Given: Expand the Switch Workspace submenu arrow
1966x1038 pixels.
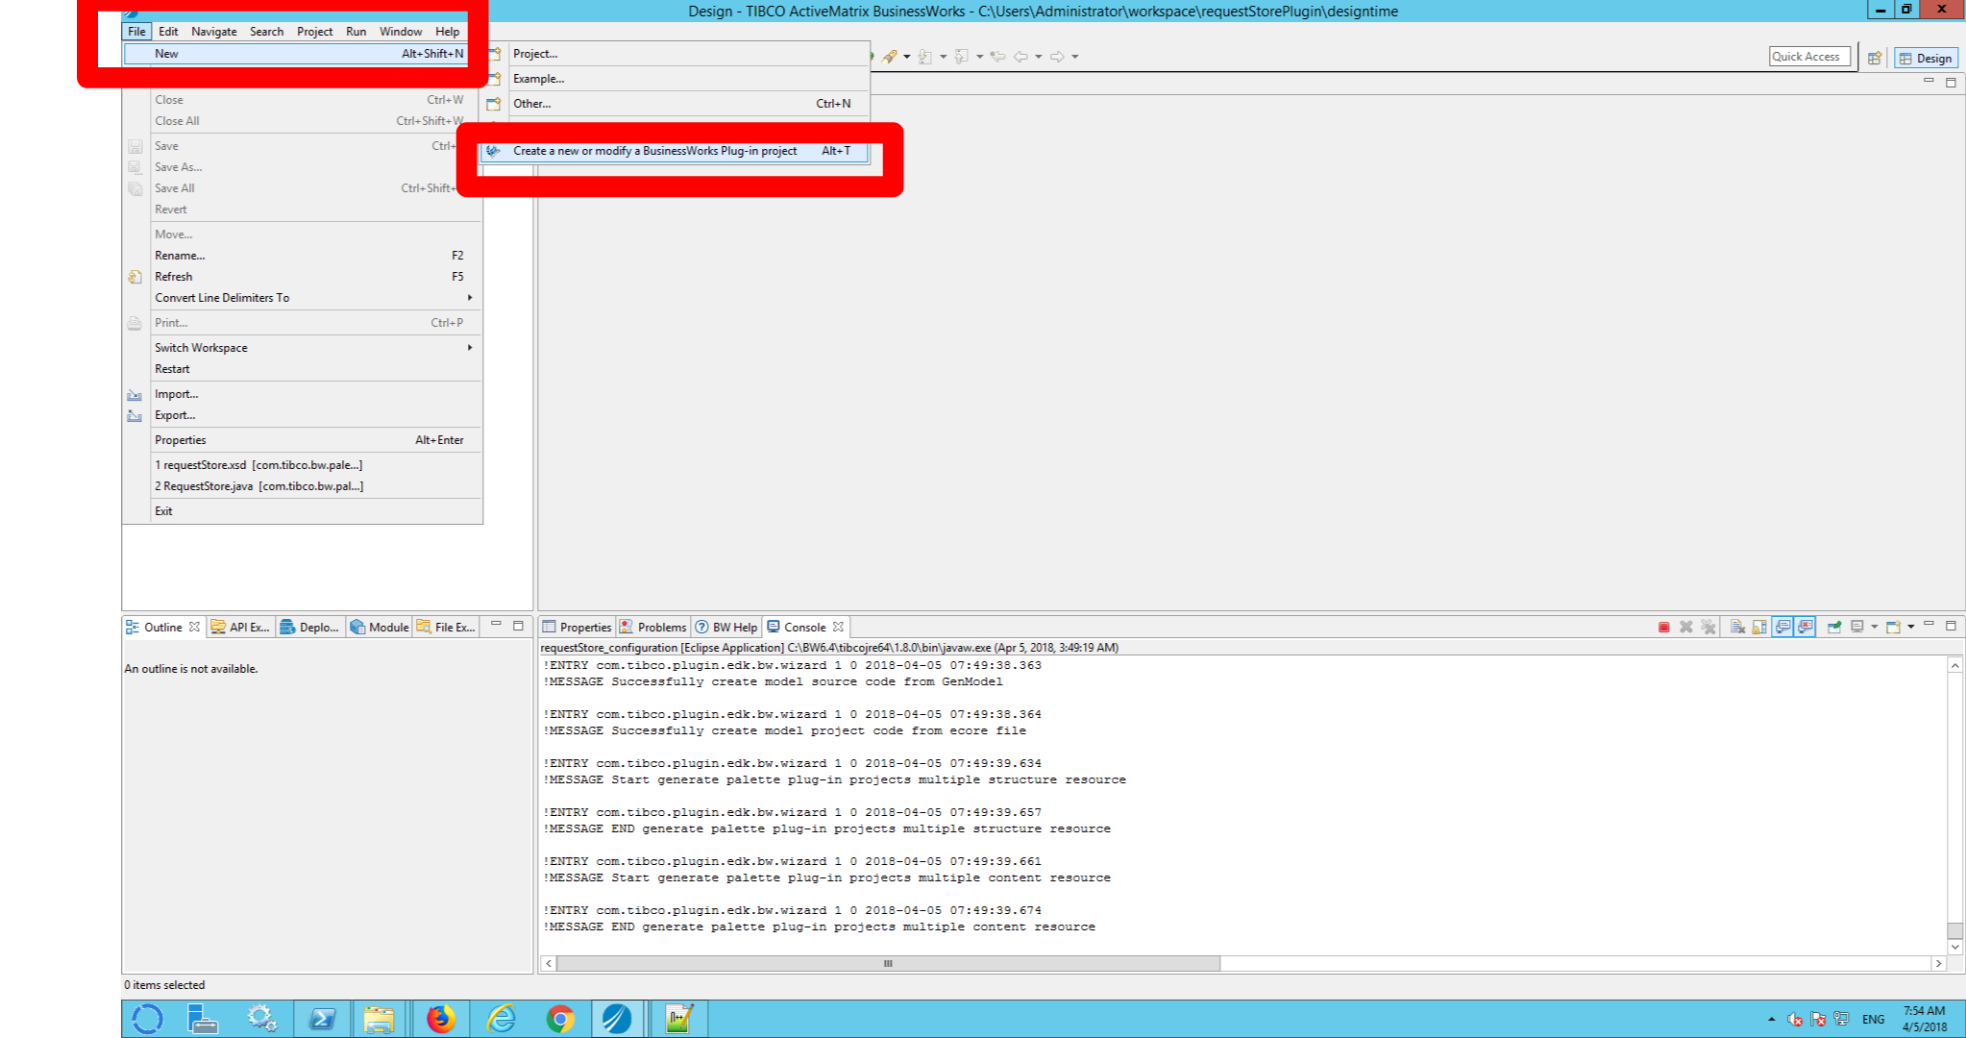Looking at the screenshot, I should point(470,348).
